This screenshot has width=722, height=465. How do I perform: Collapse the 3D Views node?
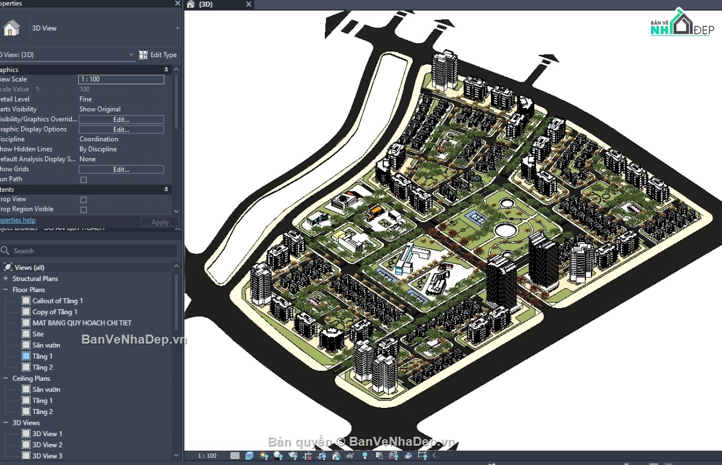(5, 423)
